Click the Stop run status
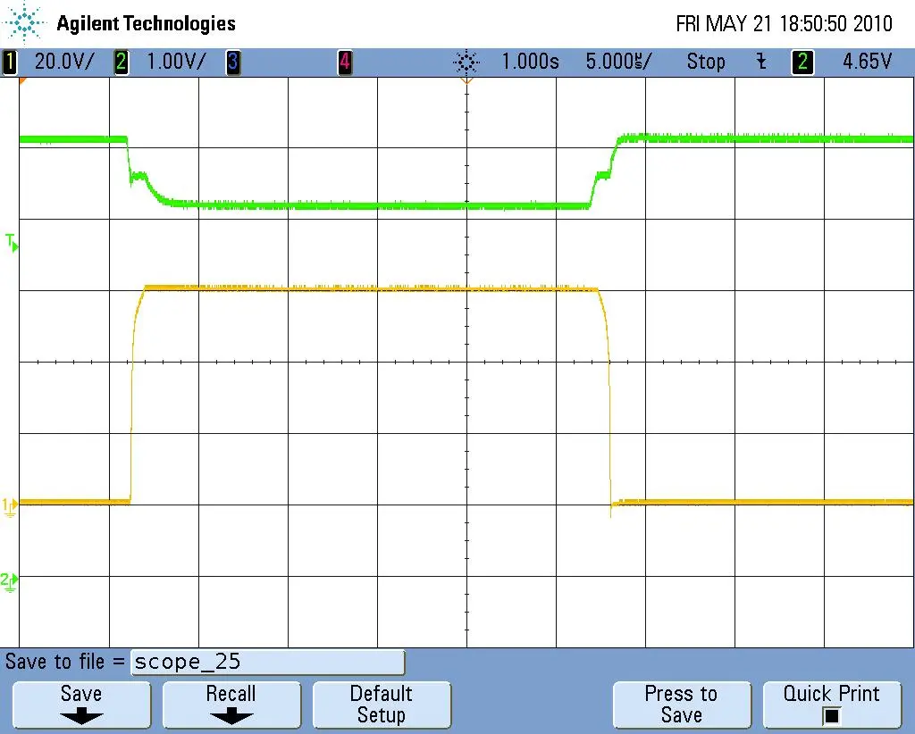Screen dimensions: 915x734 pyautogui.click(x=706, y=62)
